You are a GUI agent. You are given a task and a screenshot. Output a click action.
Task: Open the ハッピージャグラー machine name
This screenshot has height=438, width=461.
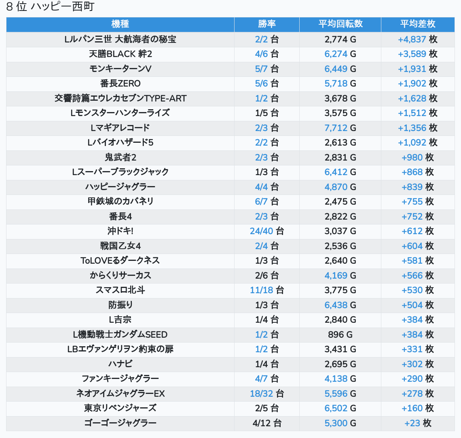click(120, 187)
